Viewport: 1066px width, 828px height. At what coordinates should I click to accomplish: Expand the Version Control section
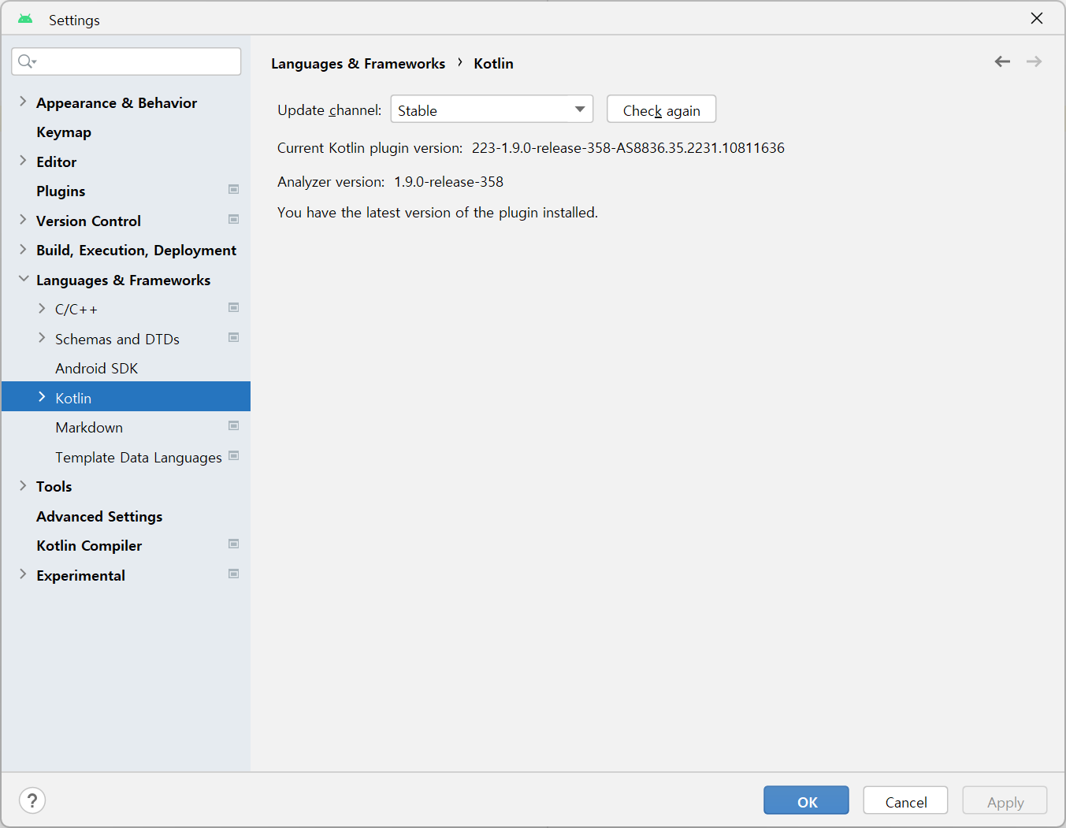point(23,220)
